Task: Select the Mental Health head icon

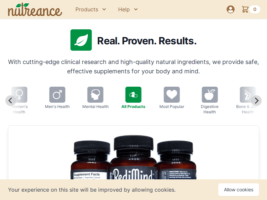Action: pyautogui.click(x=95, y=95)
